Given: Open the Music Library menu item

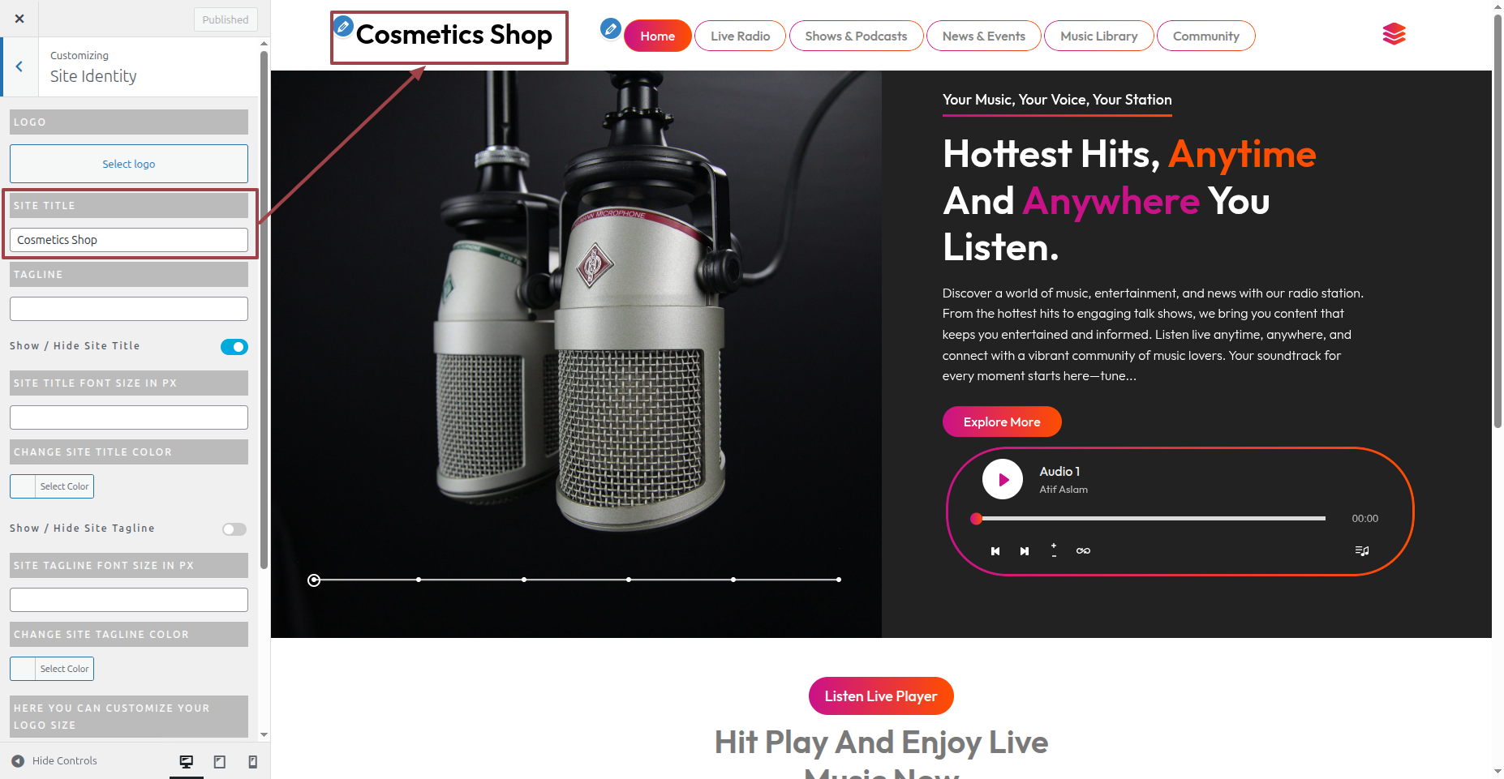Looking at the screenshot, I should (1098, 36).
